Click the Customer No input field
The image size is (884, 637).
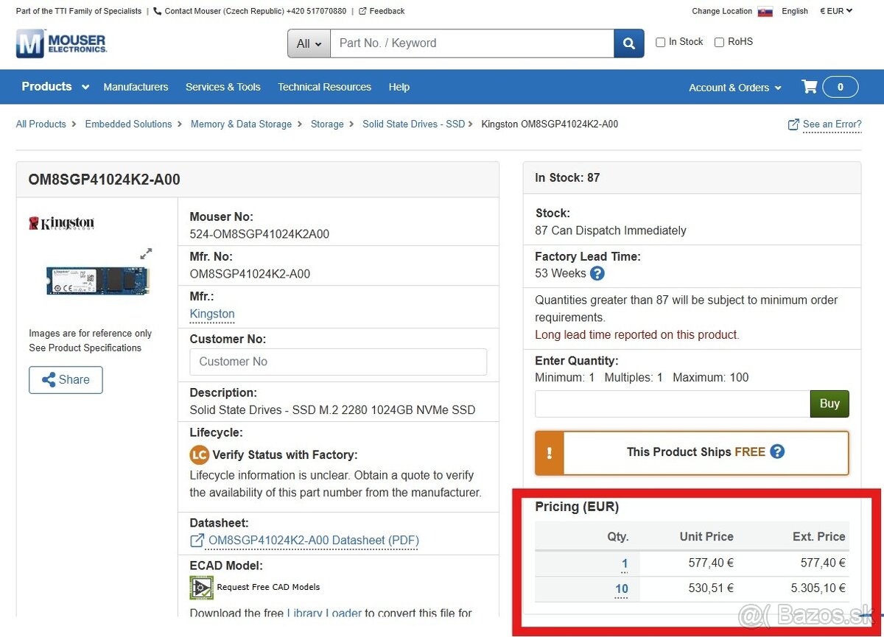338,362
